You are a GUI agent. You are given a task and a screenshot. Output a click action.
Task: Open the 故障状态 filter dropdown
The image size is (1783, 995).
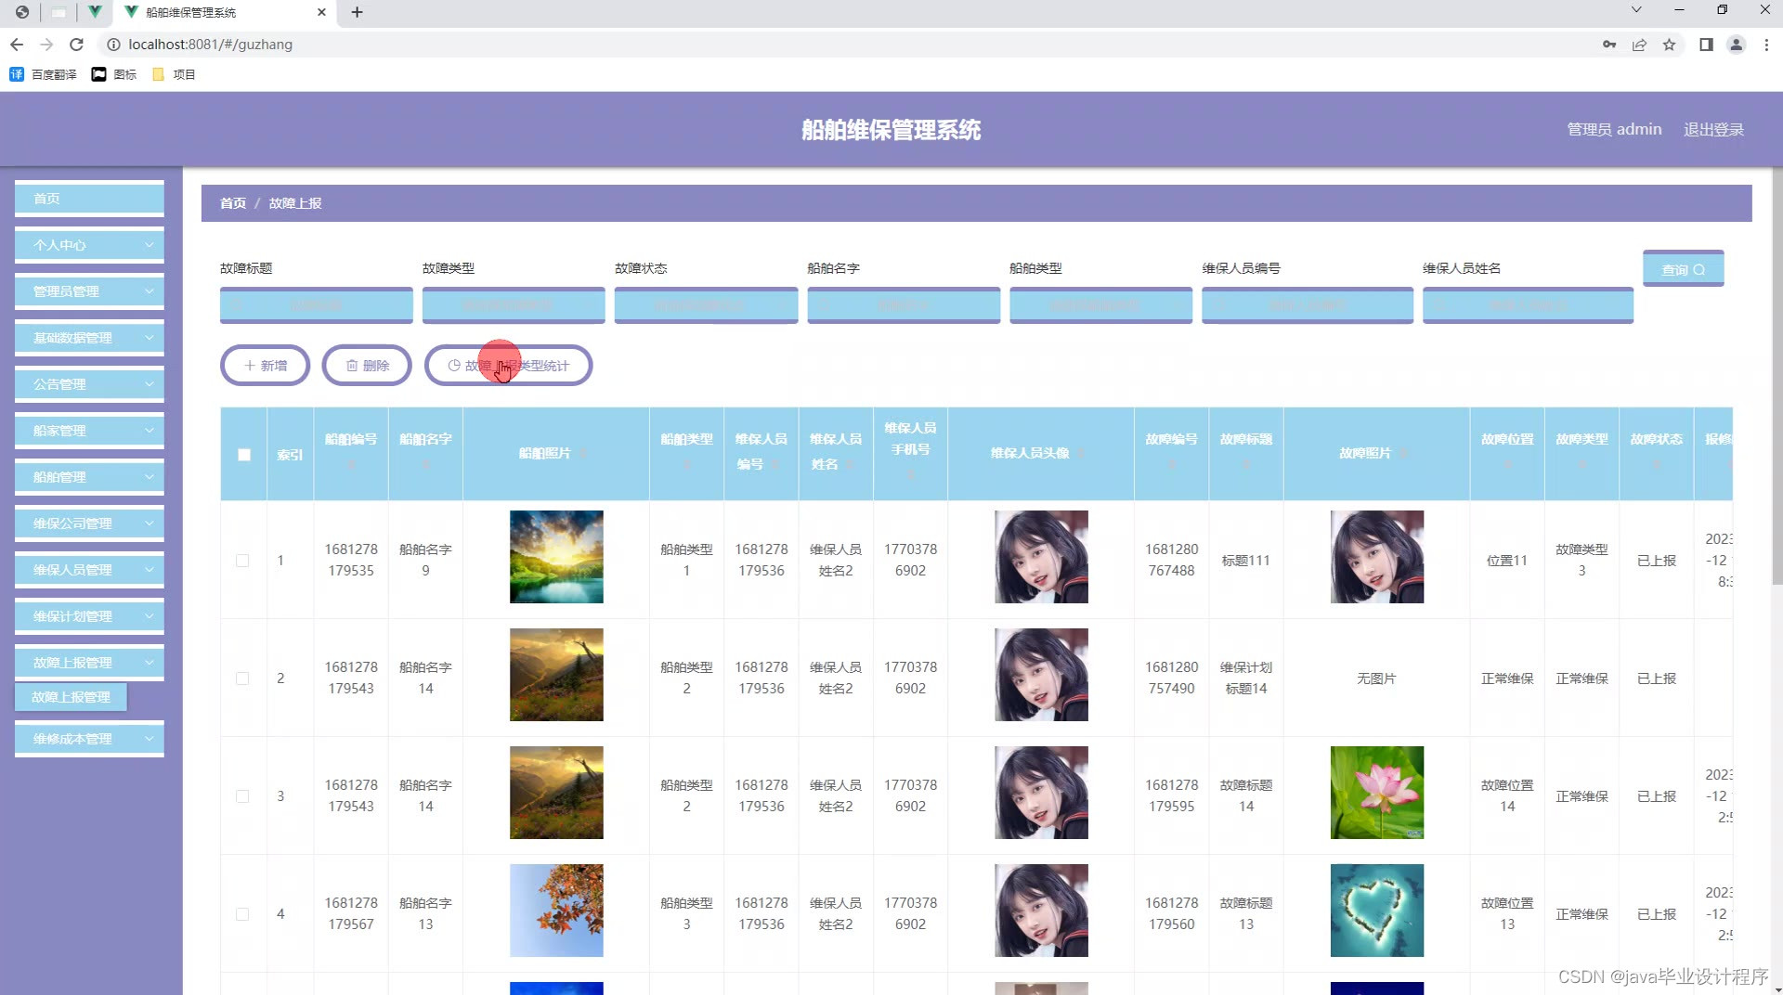(706, 305)
